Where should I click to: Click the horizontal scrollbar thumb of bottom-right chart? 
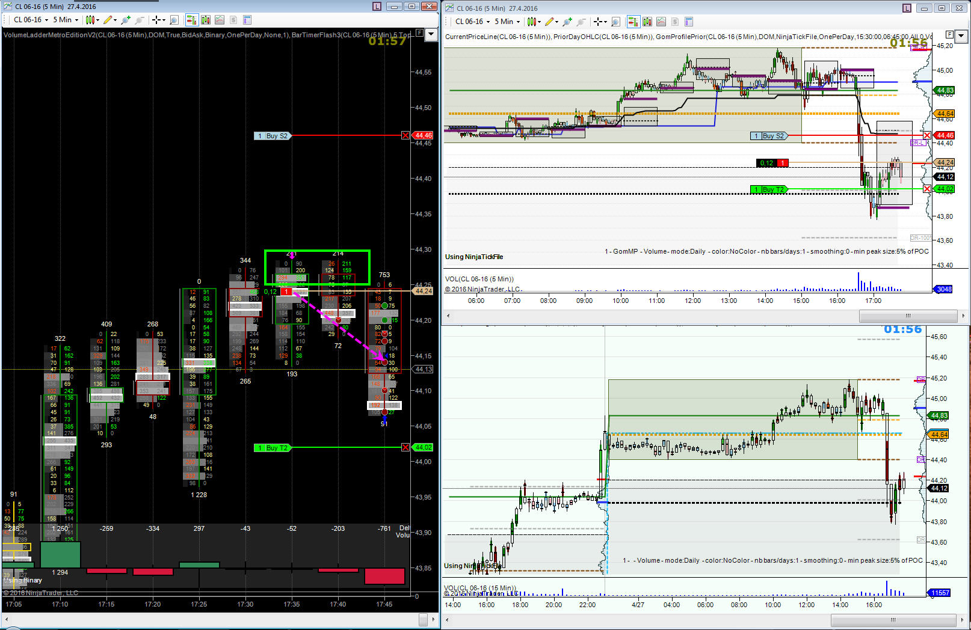pyautogui.click(x=893, y=620)
